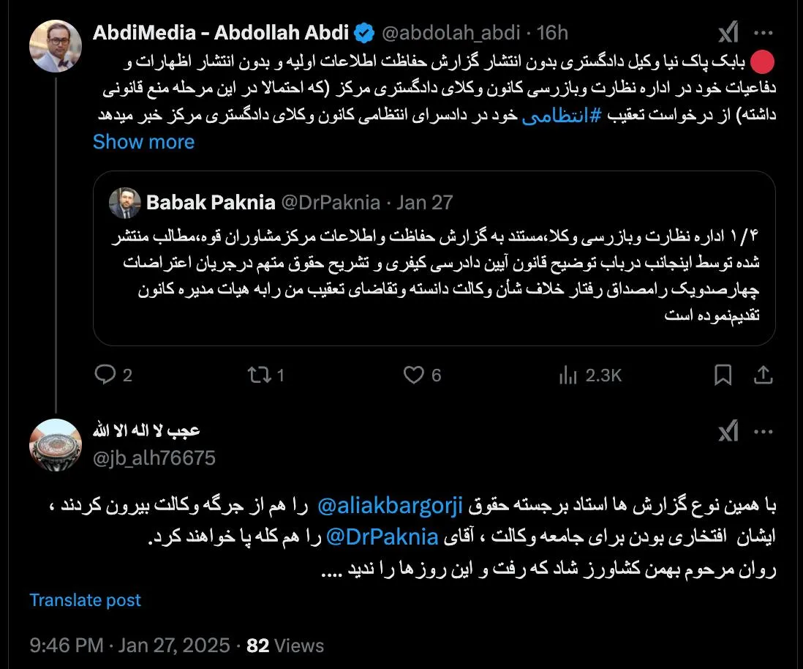Retweet AbdiMedia's post
This screenshot has height=669, width=803.
(260, 375)
